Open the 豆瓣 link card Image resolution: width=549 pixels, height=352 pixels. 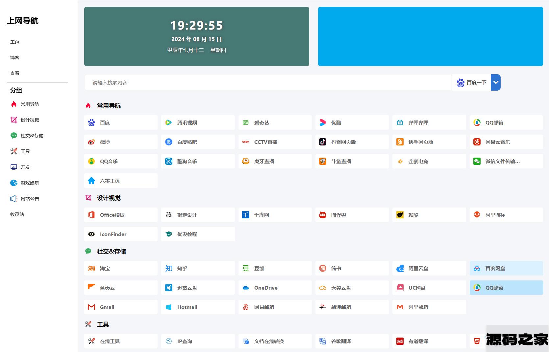pyautogui.click(x=275, y=268)
